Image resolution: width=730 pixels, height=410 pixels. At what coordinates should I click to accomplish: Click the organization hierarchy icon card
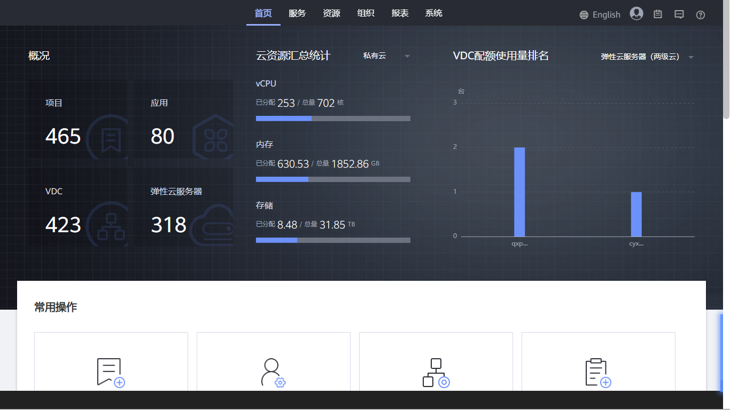[436, 372]
